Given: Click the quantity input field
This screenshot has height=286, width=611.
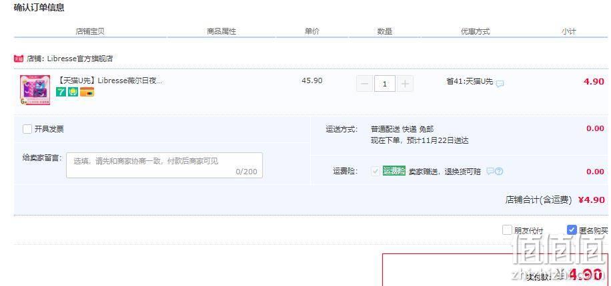Looking at the screenshot, I should (385, 84).
